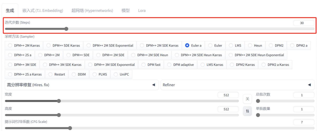Select LMS Karras sampler
317x131 pixels.
212,65
